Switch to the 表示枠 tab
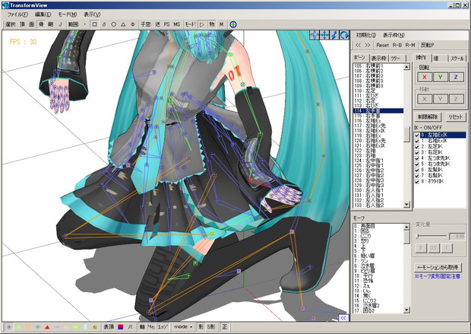This screenshot has height=334, width=471. pos(379,58)
